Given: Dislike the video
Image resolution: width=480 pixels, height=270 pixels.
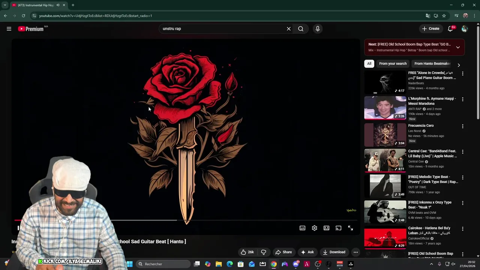Looking at the screenshot, I should pyautogui.click(x=264, y=252).
